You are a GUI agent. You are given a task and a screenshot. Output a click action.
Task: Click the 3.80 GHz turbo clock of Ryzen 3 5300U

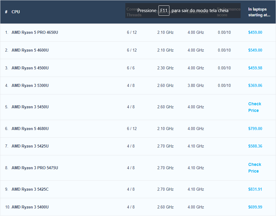(196, 85)
